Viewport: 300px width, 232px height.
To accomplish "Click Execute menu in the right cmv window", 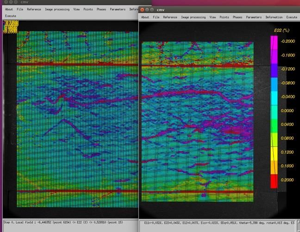I will (292, 17).
